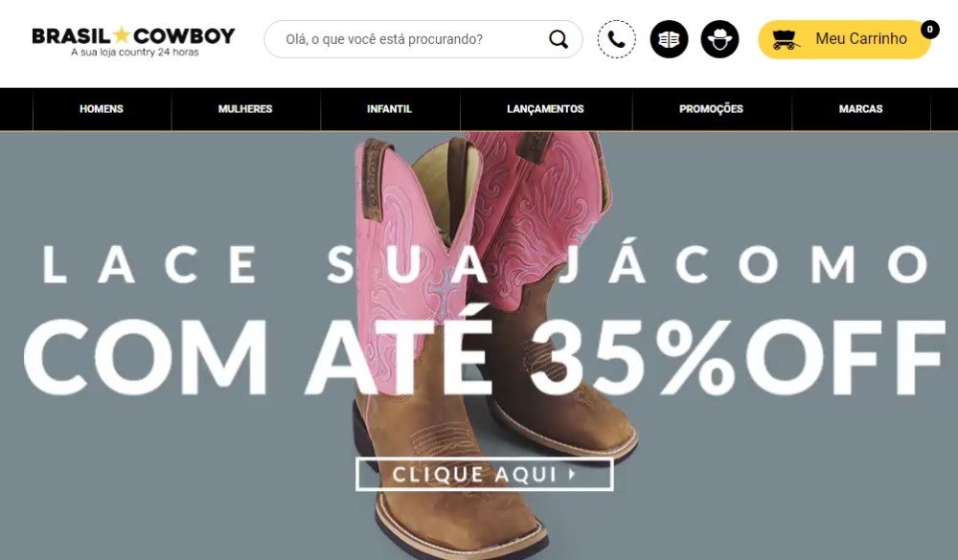Open the PROMOÇÕES menu item

point(711,109)
